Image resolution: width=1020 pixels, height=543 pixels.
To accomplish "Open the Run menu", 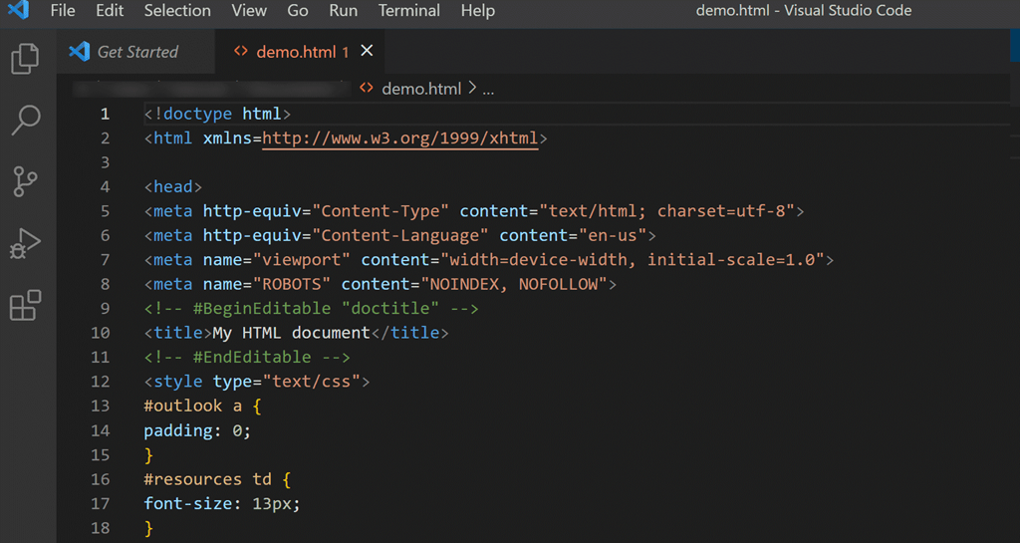I will tap(343, 10).
